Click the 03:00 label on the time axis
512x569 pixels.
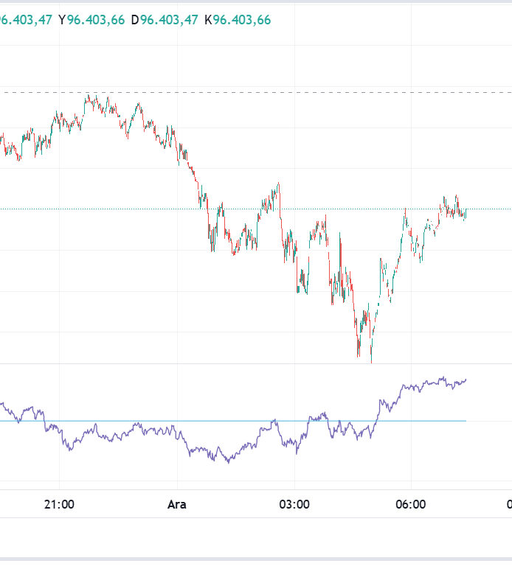294,505
